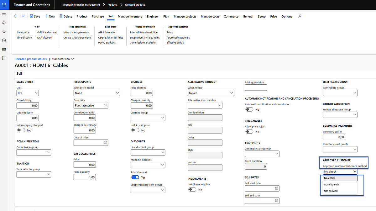Screen dimensions: 376x211
Task: Open calendar picker for Date of price
Action: coord(106,143)
